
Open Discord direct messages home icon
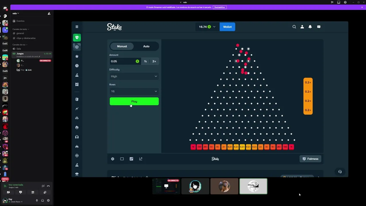(x=5, y=9)
